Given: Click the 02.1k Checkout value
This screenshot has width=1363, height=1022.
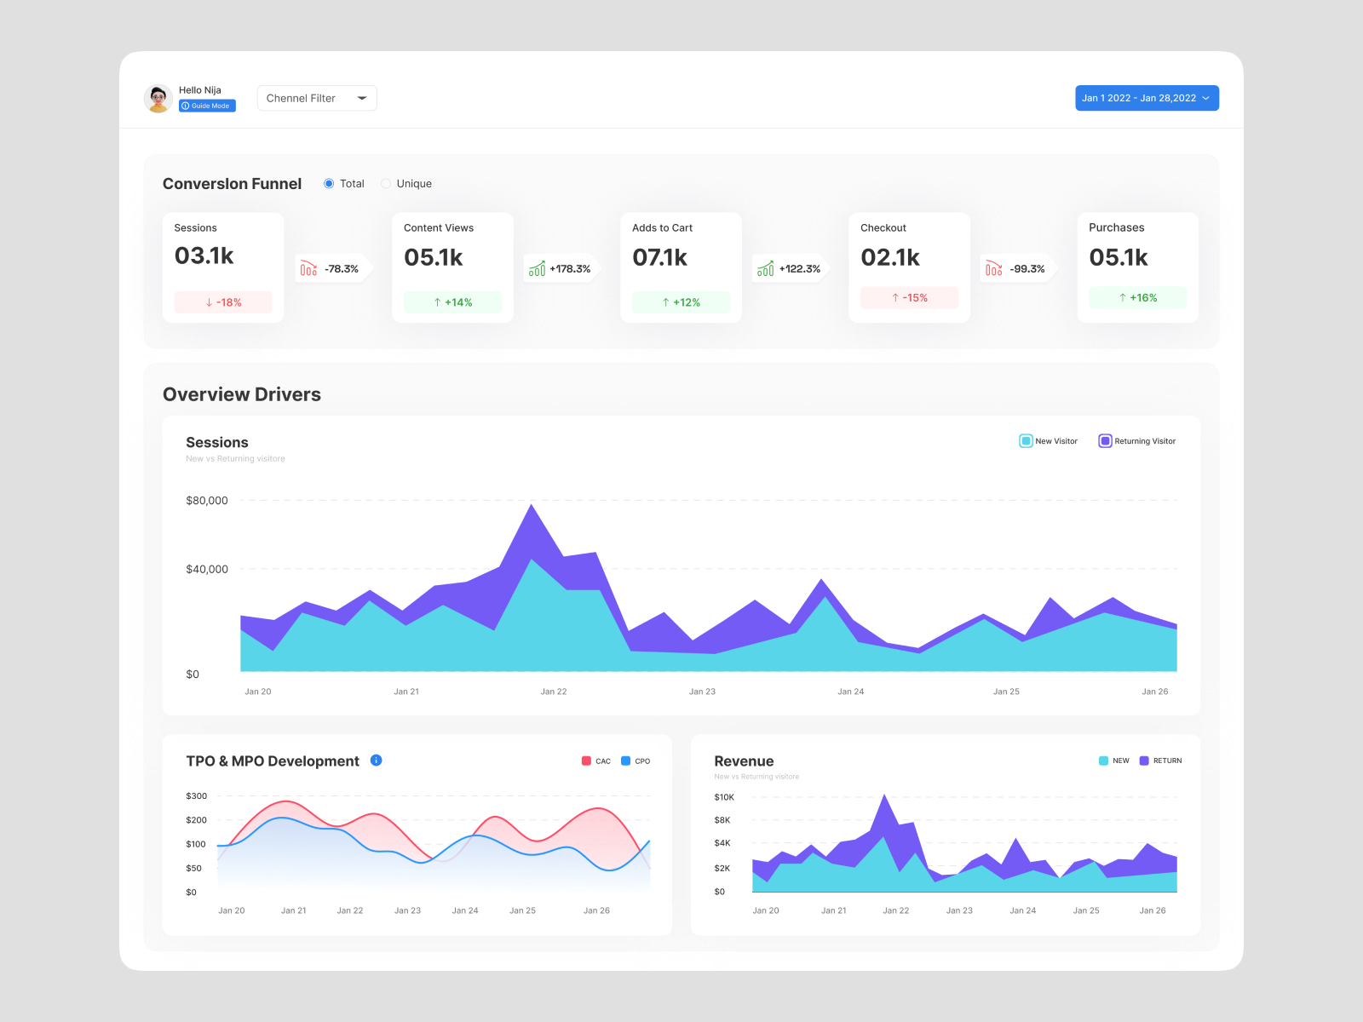Looking at the screenshot, I should pos(890,257).
